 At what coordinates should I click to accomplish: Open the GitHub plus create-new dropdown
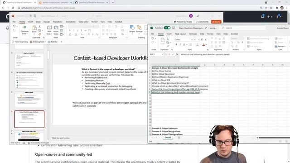point(270,17)
